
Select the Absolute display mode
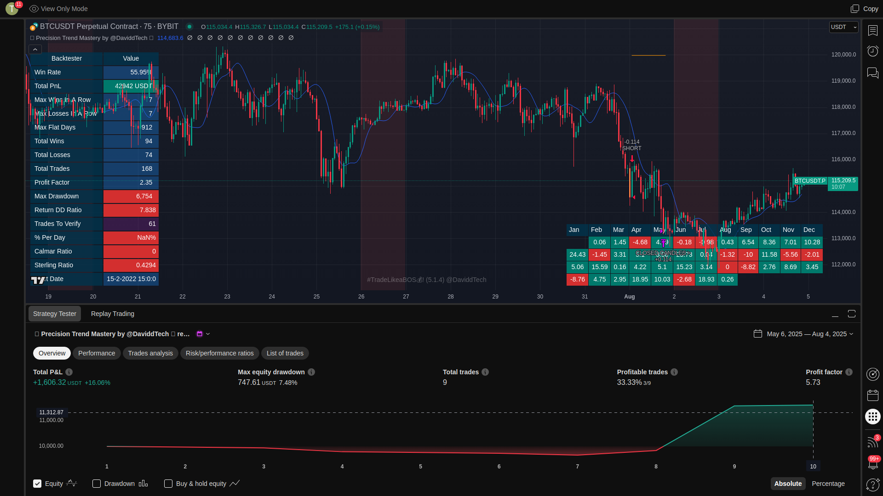click(x=788, y=484)
